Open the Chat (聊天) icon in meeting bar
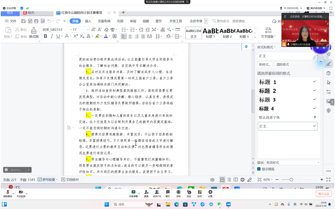Image resolution: width=335 pixels, height=209 pixels. click(168, 193)
